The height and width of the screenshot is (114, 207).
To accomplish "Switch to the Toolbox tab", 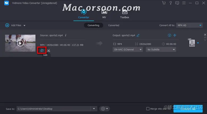I will [x=124, y=14].
